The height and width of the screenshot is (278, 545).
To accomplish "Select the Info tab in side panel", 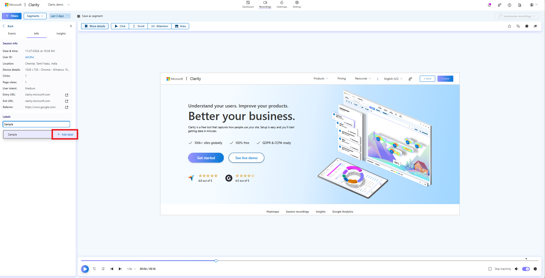I will point(36,34).
